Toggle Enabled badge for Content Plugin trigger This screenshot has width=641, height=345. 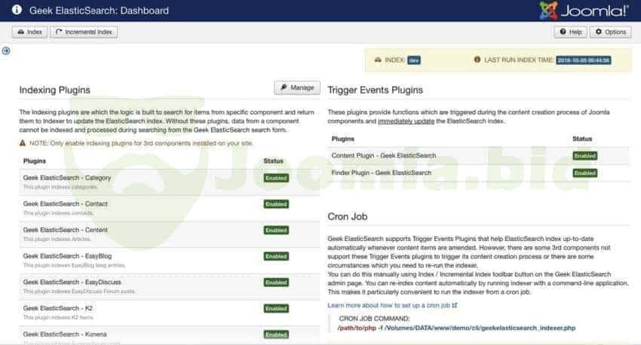click(x=585, y=156)
